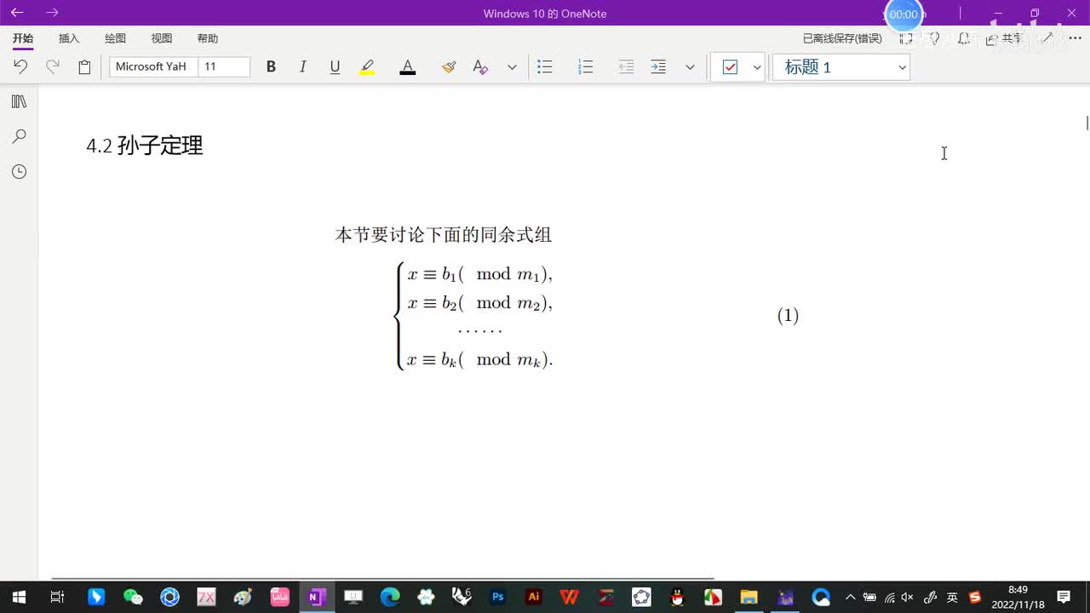Open Microsoft Edge from the taskbar
This screenshot has height=613, width=1090.
(x=390, y=597)
